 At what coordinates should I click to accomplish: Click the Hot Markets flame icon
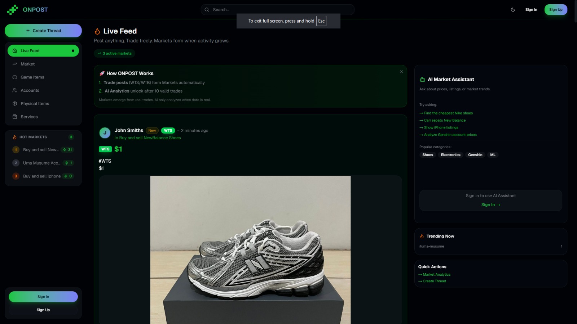15,137
